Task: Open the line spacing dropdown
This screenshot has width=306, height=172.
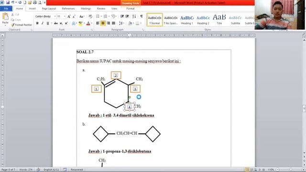Action: [121, 23]
